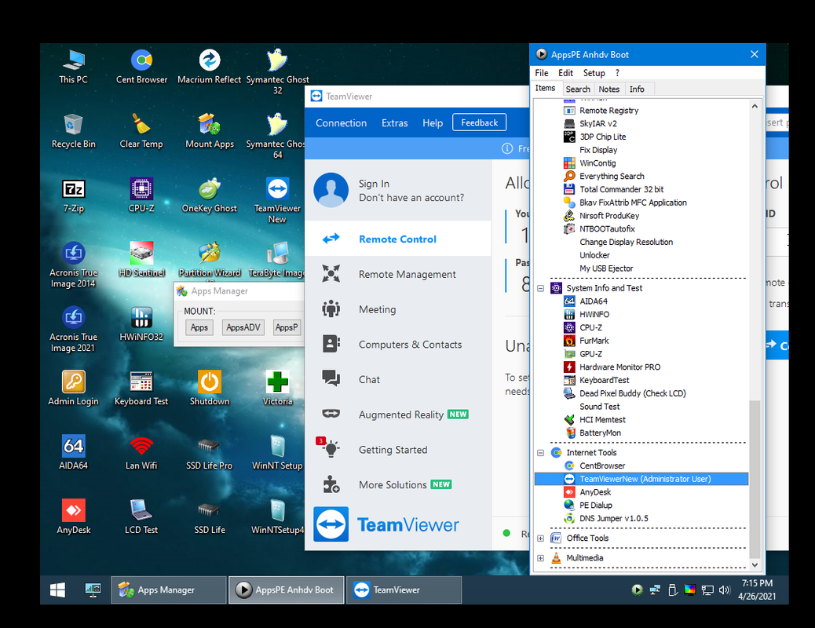Open the This PC desktop icon
The image size is (815, 628).
[x=73, y=67]
